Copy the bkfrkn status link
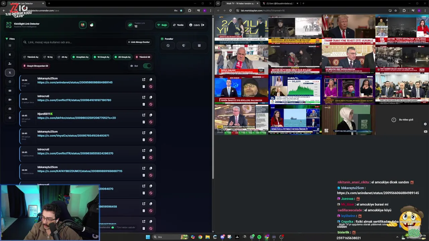Screen dimensions: 429x241 point(151,115)
